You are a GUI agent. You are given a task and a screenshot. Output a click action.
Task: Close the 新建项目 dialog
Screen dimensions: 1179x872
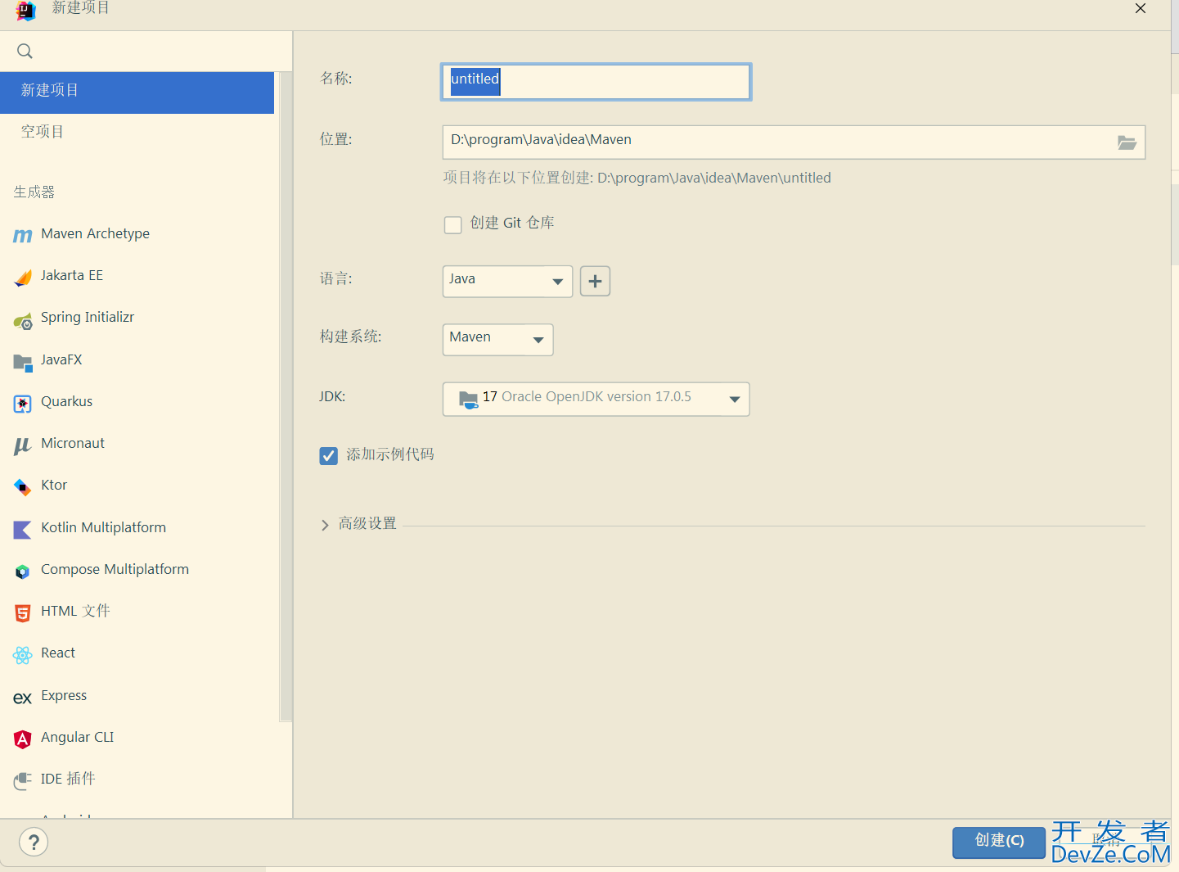tap(1140, 8)
